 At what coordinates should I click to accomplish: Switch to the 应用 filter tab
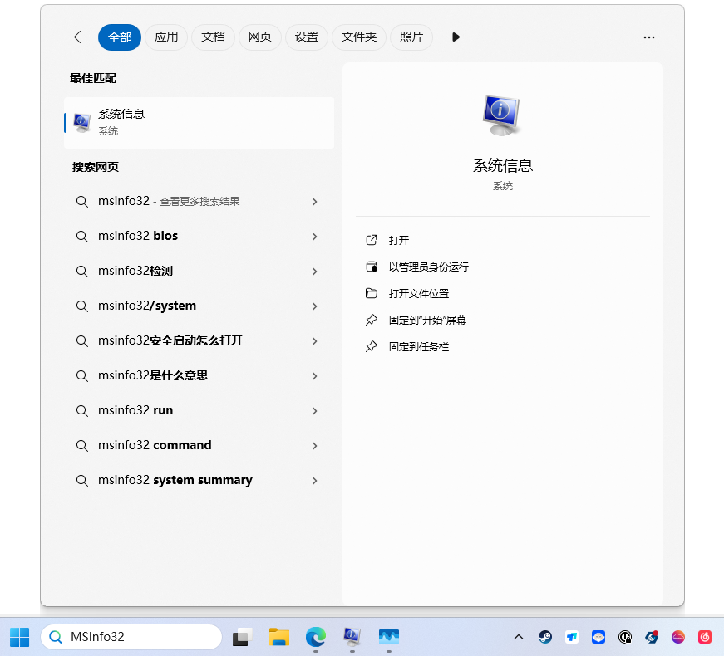166,37
